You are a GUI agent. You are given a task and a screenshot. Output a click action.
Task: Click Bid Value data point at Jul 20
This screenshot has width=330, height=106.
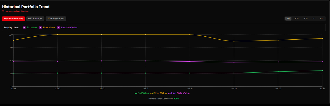[278, 72]
